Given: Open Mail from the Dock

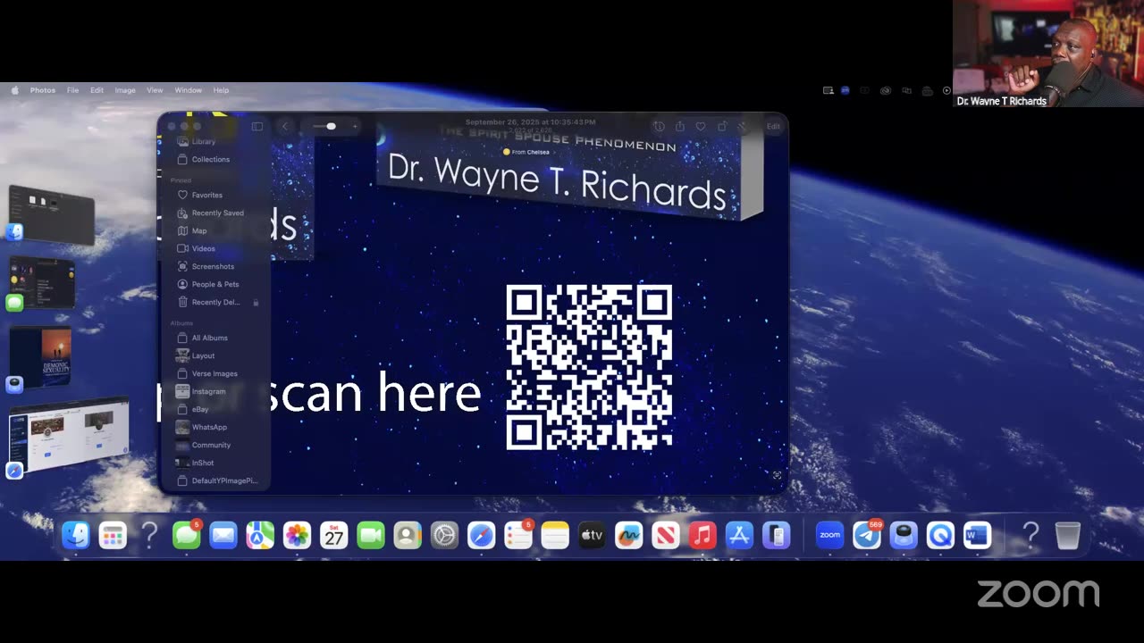Looking at the screenshot, I should [223, 535].
